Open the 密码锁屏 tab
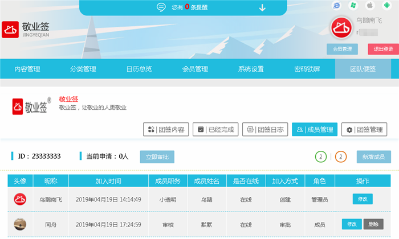 (x=307, y=69)
